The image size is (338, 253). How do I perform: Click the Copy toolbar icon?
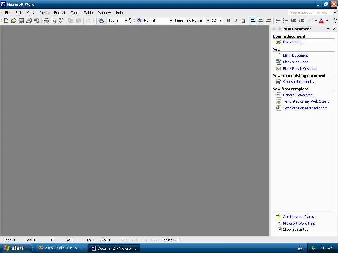(71, 21)
